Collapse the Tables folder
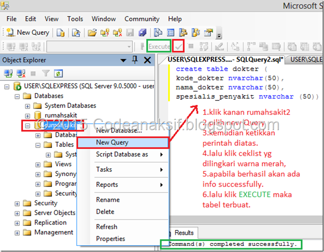Image resolution: width=324 pixels, height=252 pixels. [38, 145]
